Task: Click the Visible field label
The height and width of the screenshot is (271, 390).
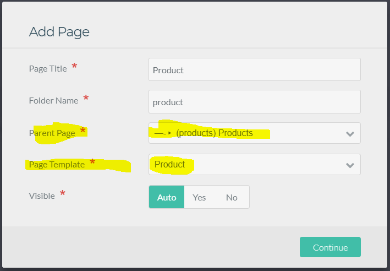Action: tap(42, 196)
